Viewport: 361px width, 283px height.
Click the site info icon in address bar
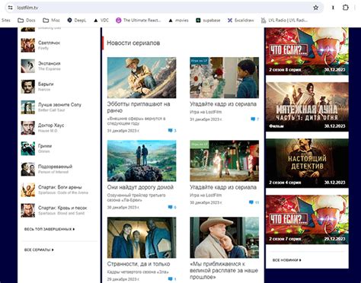click(10, 8)
